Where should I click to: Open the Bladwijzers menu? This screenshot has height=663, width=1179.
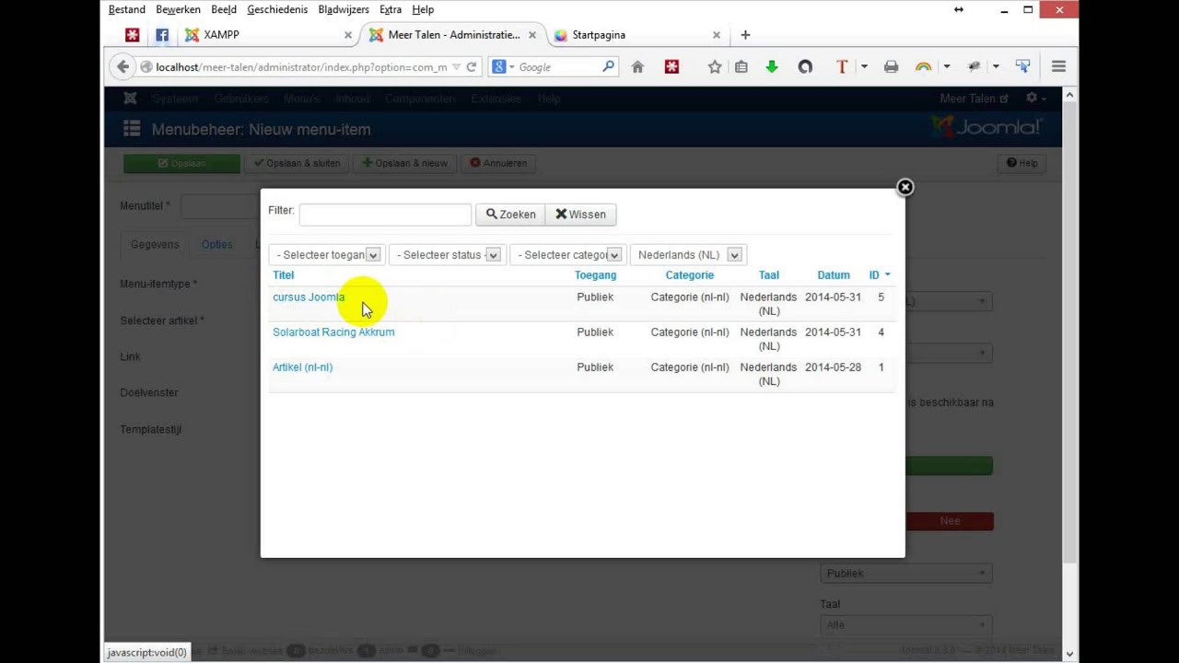(x=344, y=9)
